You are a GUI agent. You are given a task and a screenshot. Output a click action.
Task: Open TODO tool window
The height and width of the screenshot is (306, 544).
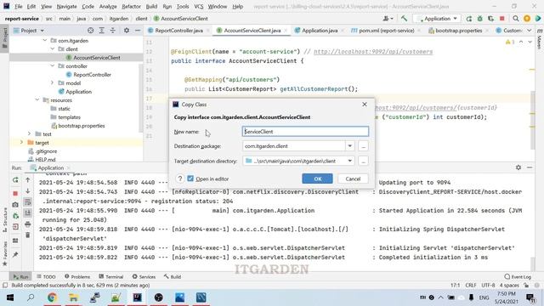[x=46, y=276]
